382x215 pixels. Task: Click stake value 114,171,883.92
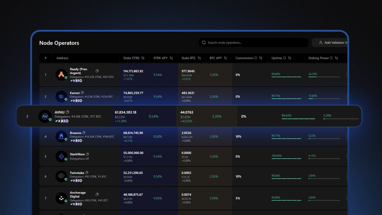133,71
